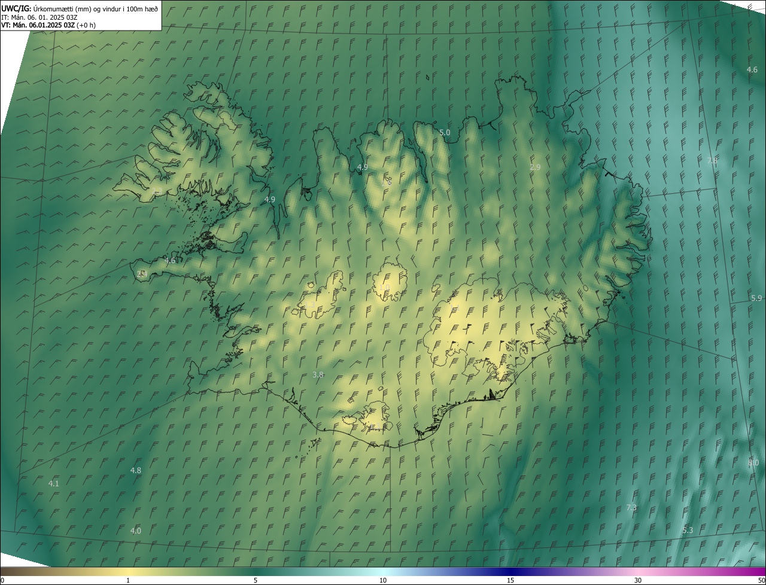Click the map title 'Úrkomumætti (mm) og vindur í 100m hæð'

point(96,8)
